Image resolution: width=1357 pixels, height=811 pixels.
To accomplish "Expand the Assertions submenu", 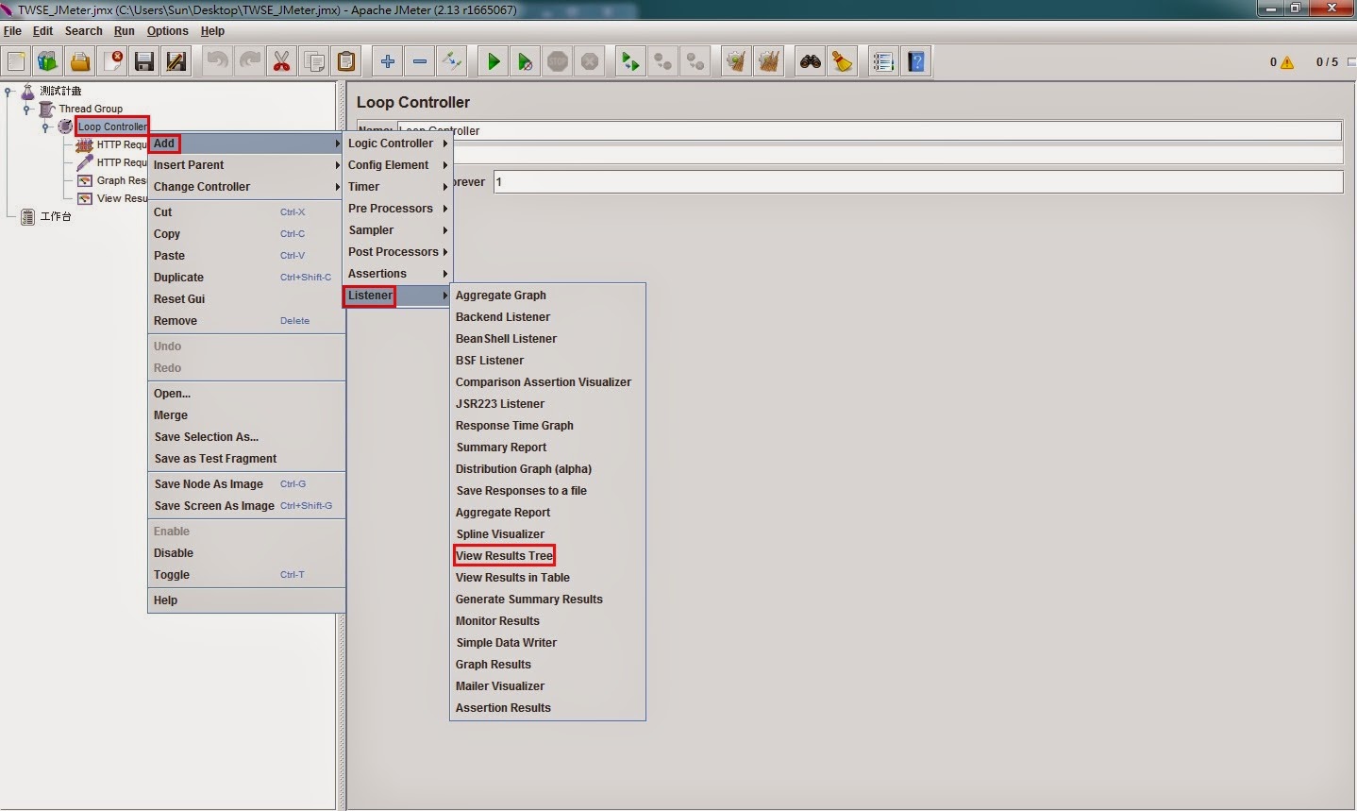I will point(397,274).
